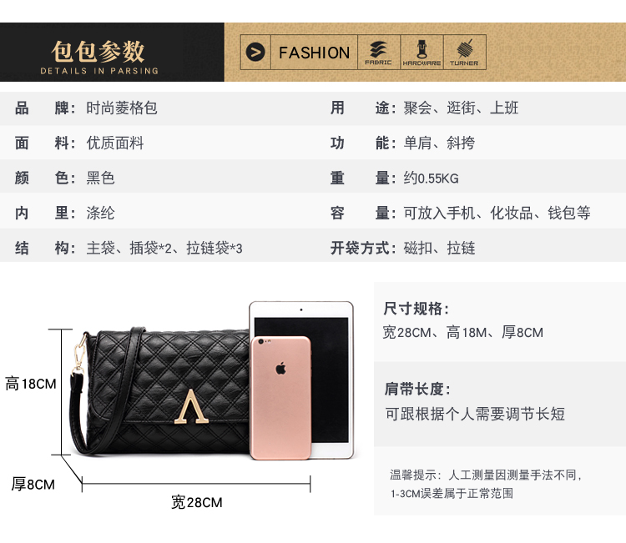Click the brand value 时尚菱格包
Screen dimensions: 626x543
122,108
